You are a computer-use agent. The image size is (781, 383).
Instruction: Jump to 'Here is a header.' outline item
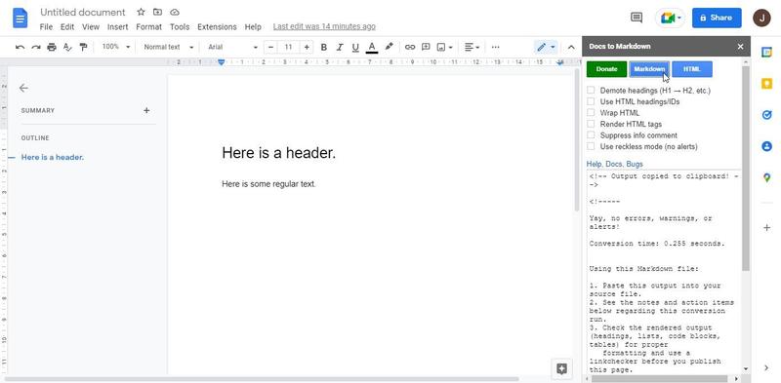(53, 157)
